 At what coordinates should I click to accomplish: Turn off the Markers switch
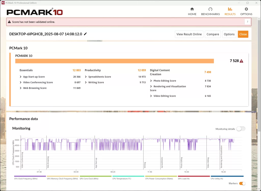[242, 183]
